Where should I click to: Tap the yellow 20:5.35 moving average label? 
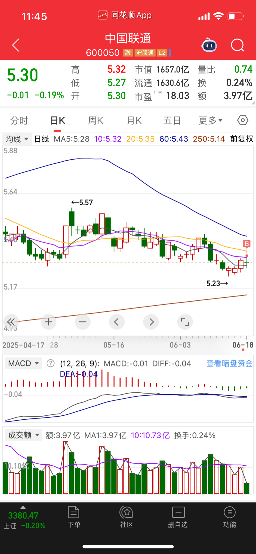pyautogui.click(x=140, y=139)
